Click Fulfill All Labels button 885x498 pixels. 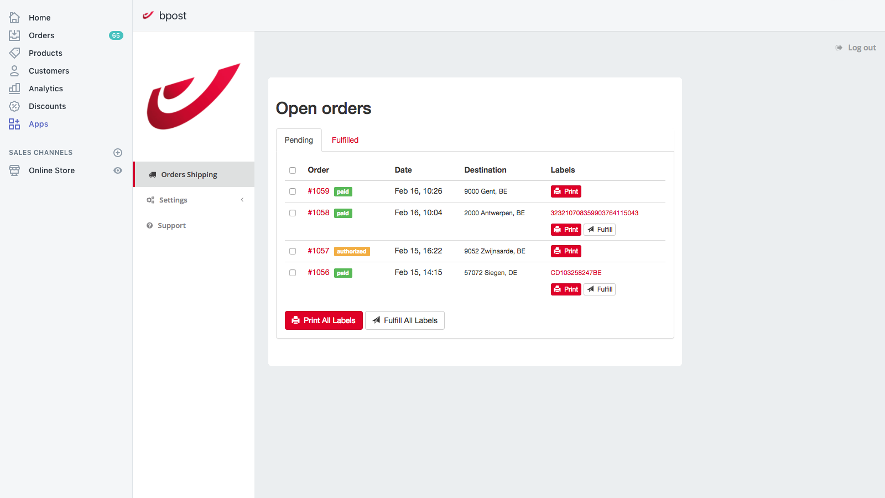point(405,320)
